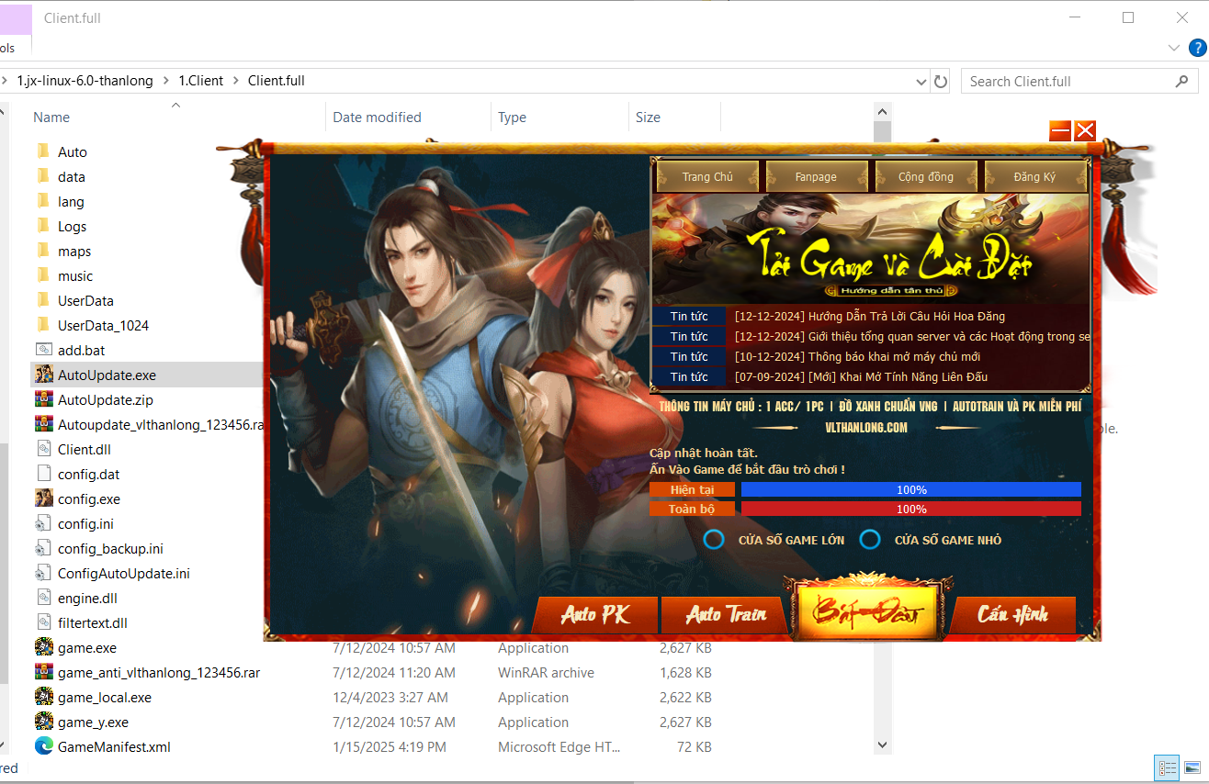Click the search magnifier icon
The image size is (1209, 784).
1182,82
